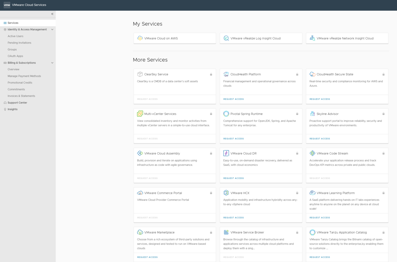Click the Pivotal Spring Runtime icon
This screenshot has width=397, height=262.
click(x=226, y=114)
